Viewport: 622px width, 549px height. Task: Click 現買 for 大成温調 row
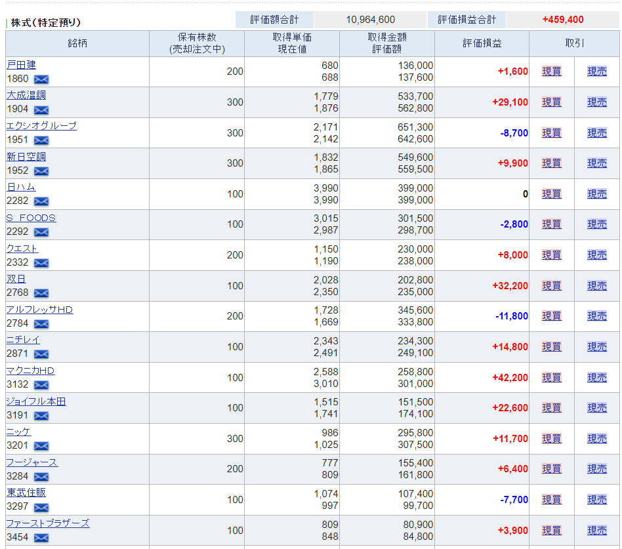pos(552,102)
